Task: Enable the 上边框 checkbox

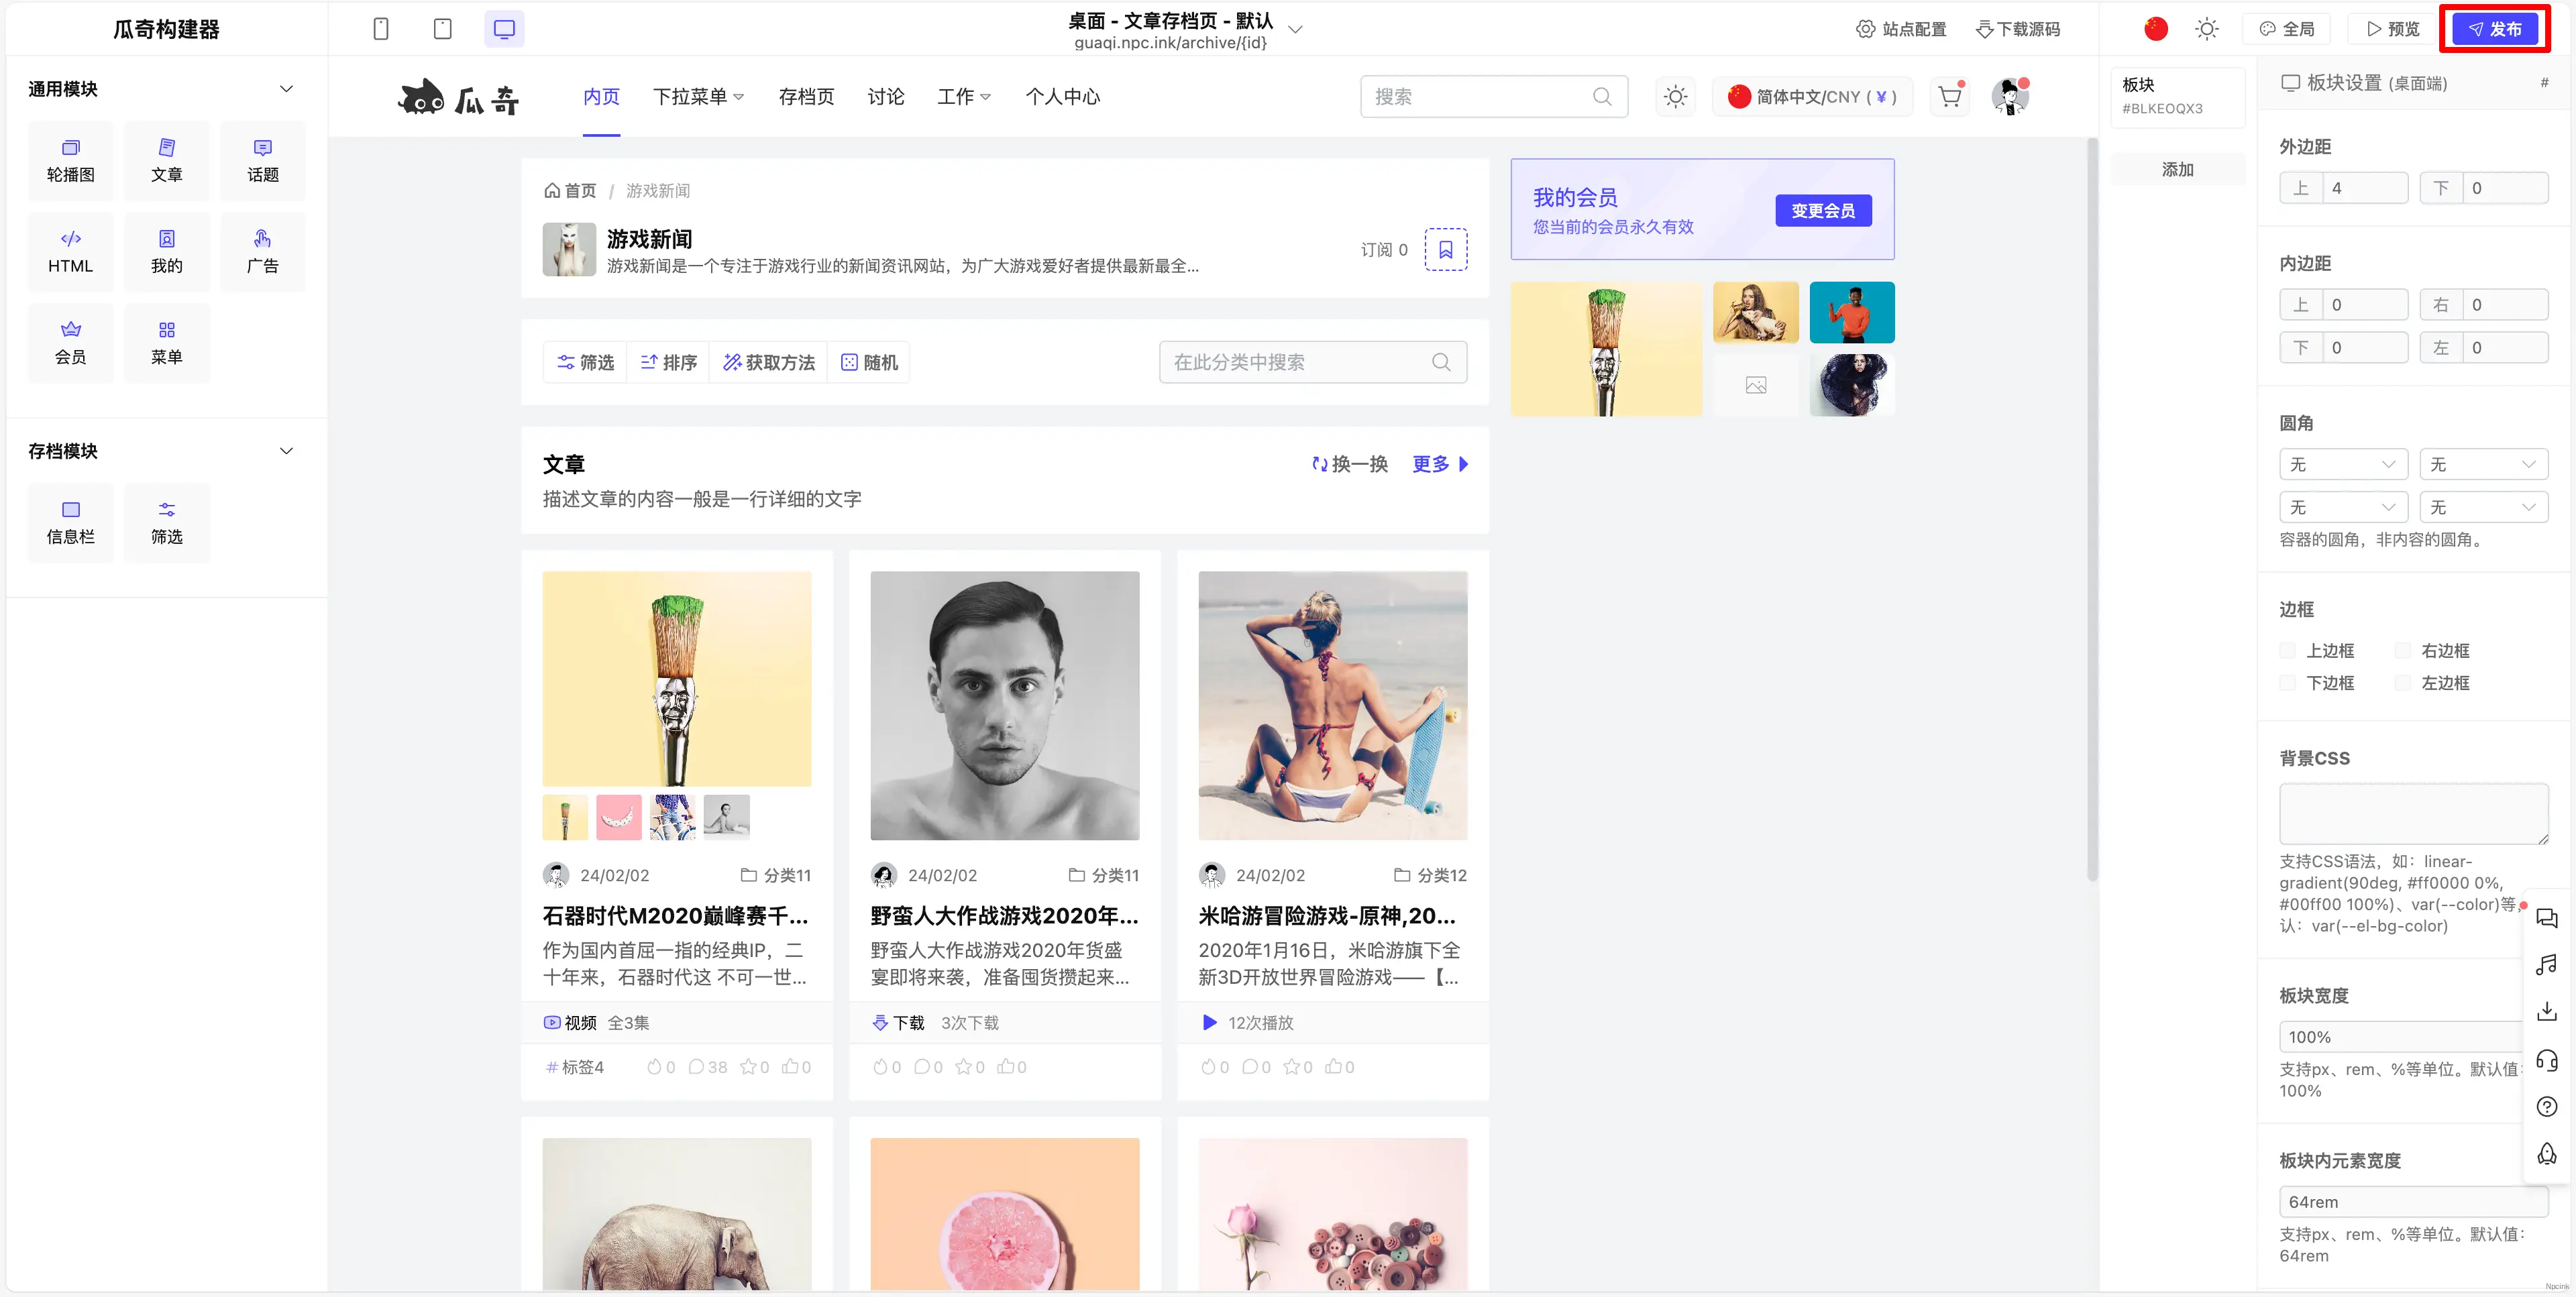Action: pos(2287,651)
